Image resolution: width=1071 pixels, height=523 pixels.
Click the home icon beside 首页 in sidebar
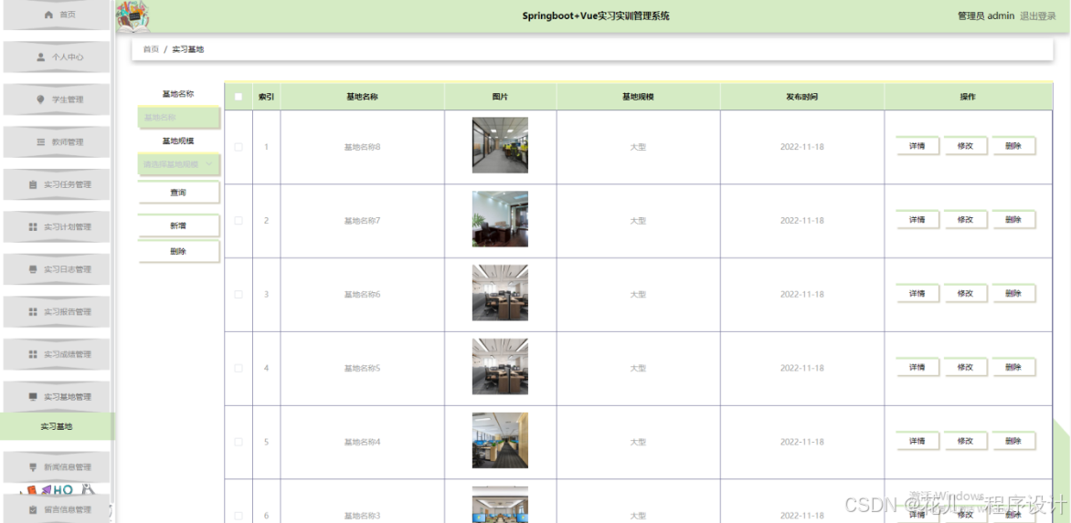coord(48,15)
